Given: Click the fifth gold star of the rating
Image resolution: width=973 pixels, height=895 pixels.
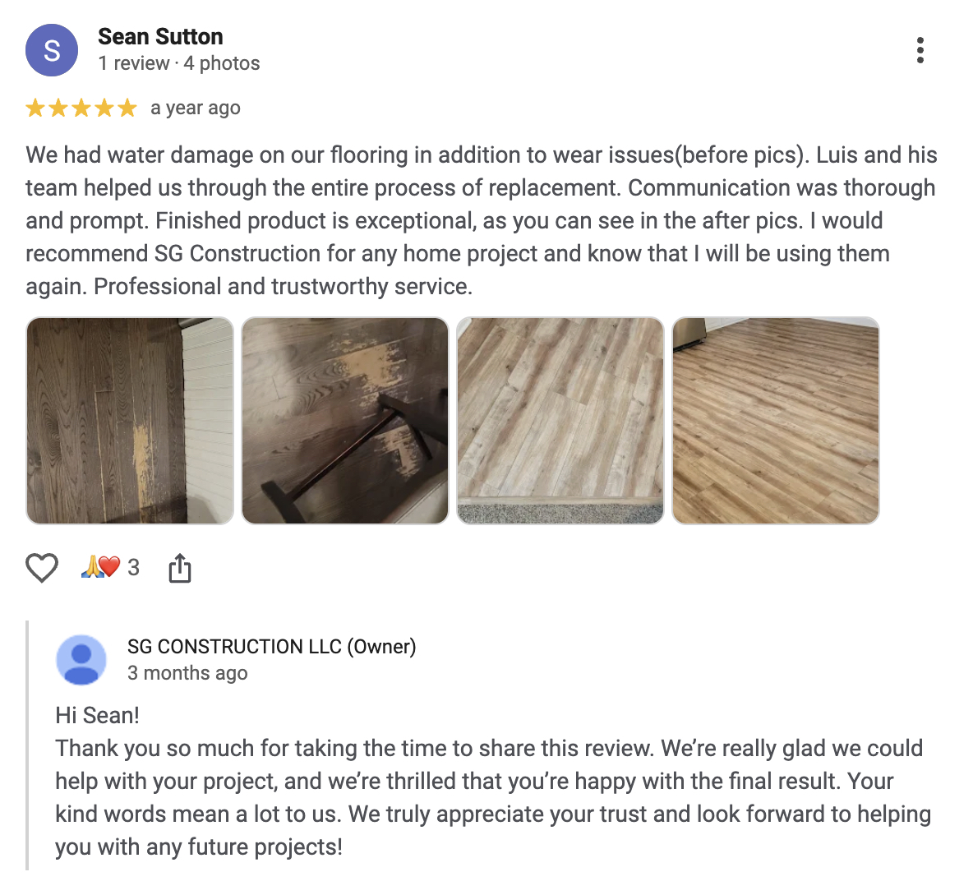Looking at the screenshot, I should (127, 108).
